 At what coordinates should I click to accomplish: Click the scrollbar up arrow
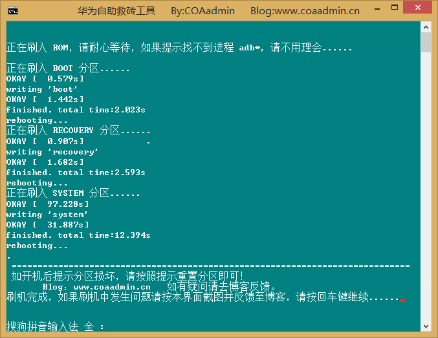(x=426, y=26)
